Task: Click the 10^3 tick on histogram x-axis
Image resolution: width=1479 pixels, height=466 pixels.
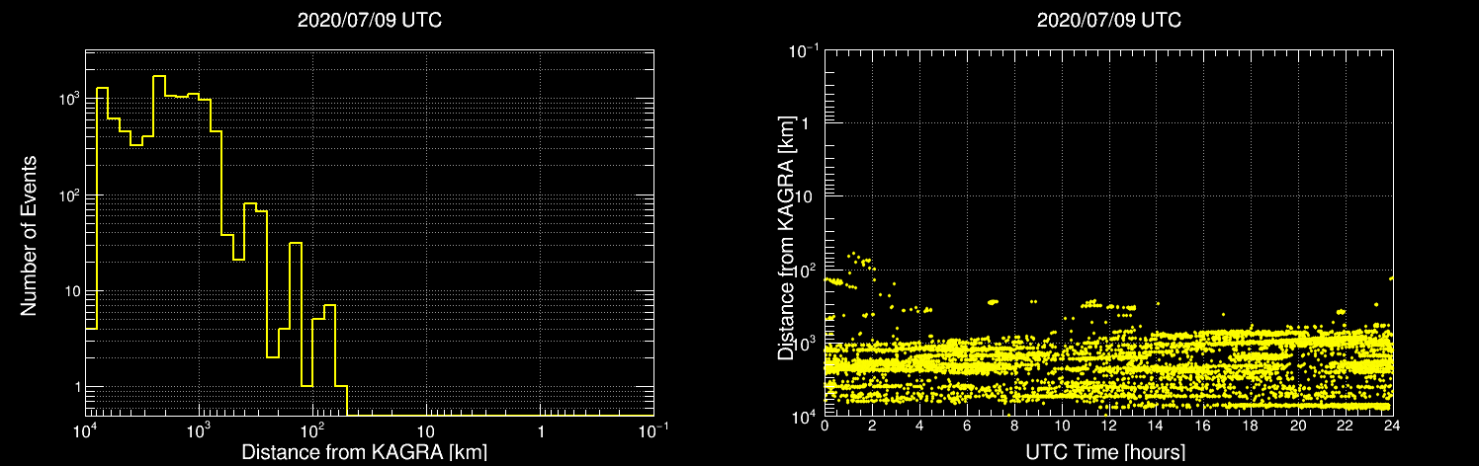Action: tap(200, 430)
